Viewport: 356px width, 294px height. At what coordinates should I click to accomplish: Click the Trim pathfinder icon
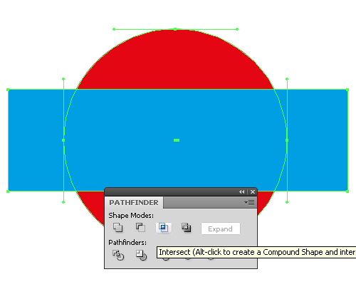click(141, 256)
